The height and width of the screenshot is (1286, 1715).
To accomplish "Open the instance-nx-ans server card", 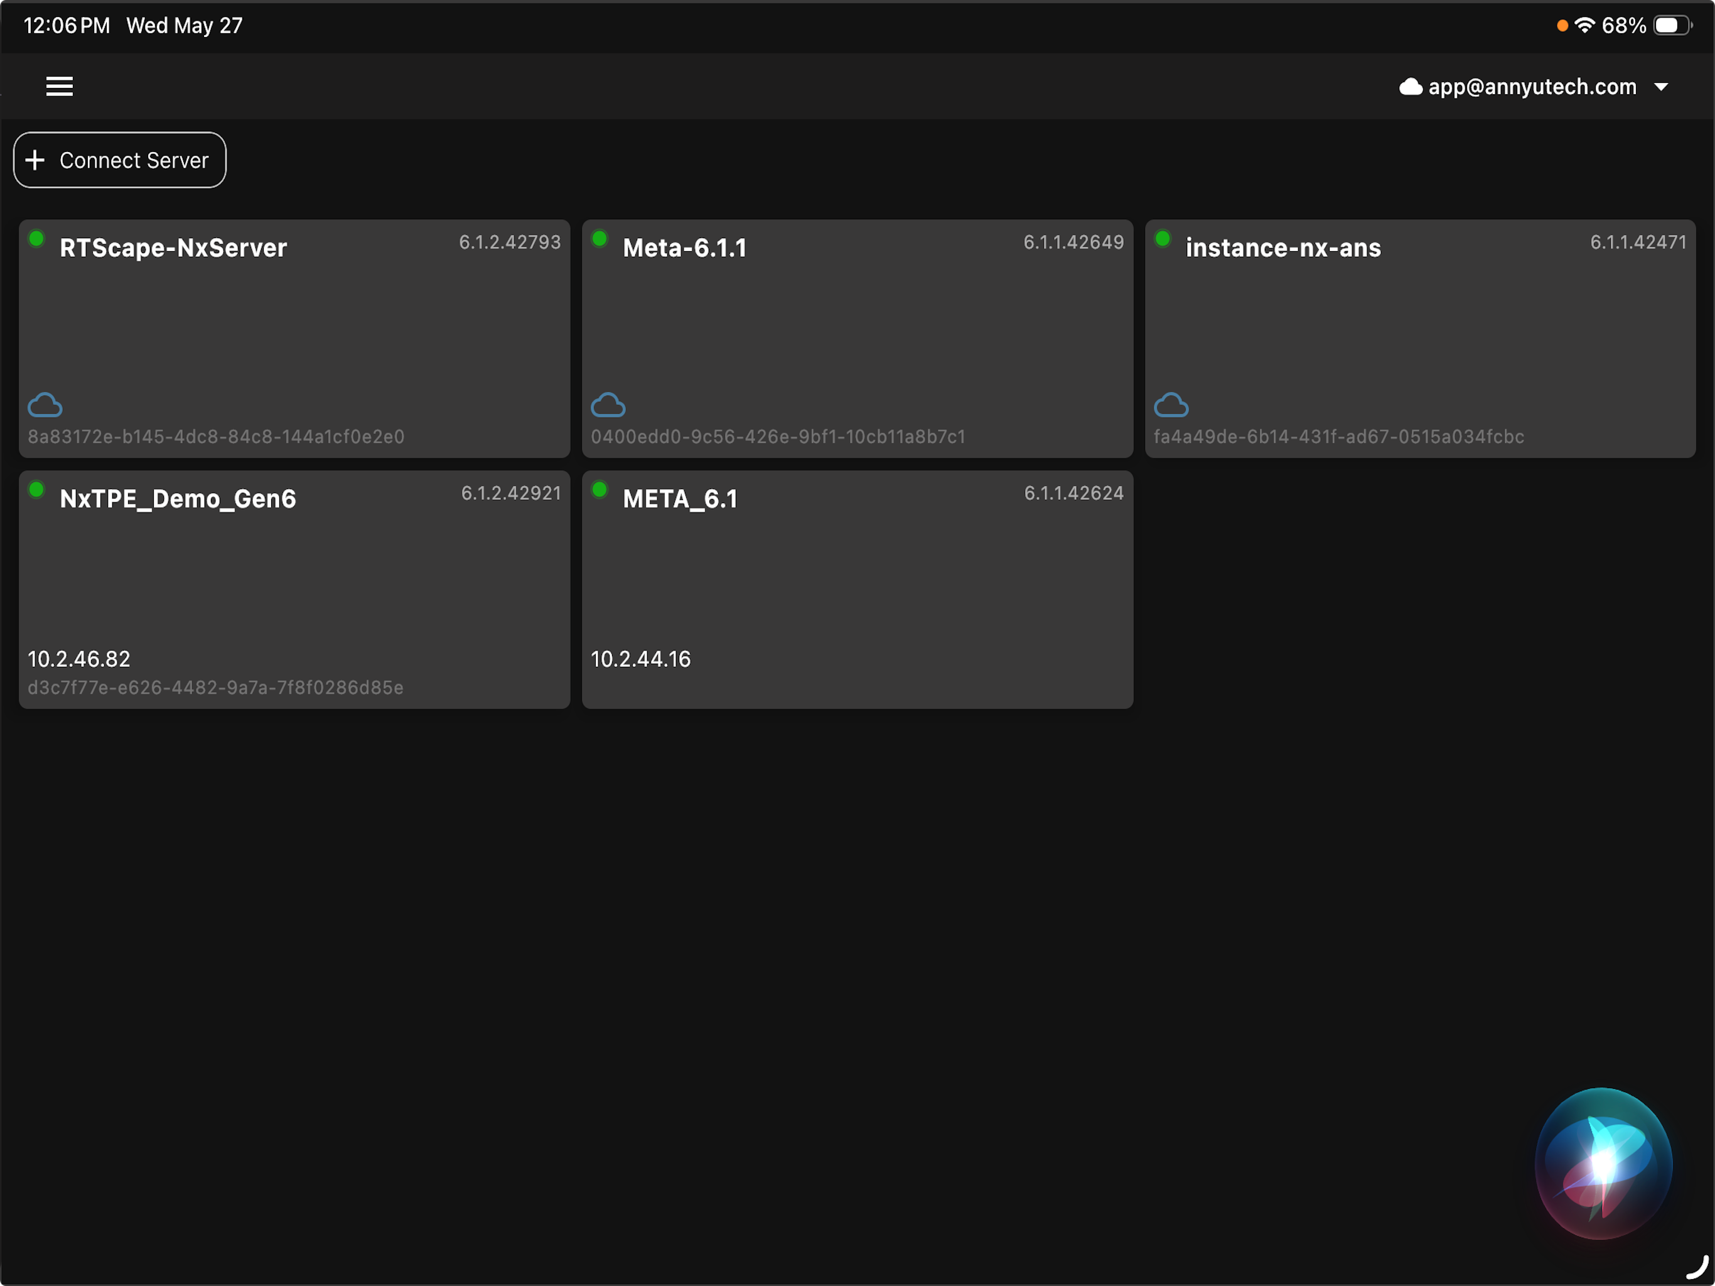I will (x=1421, y=339).
